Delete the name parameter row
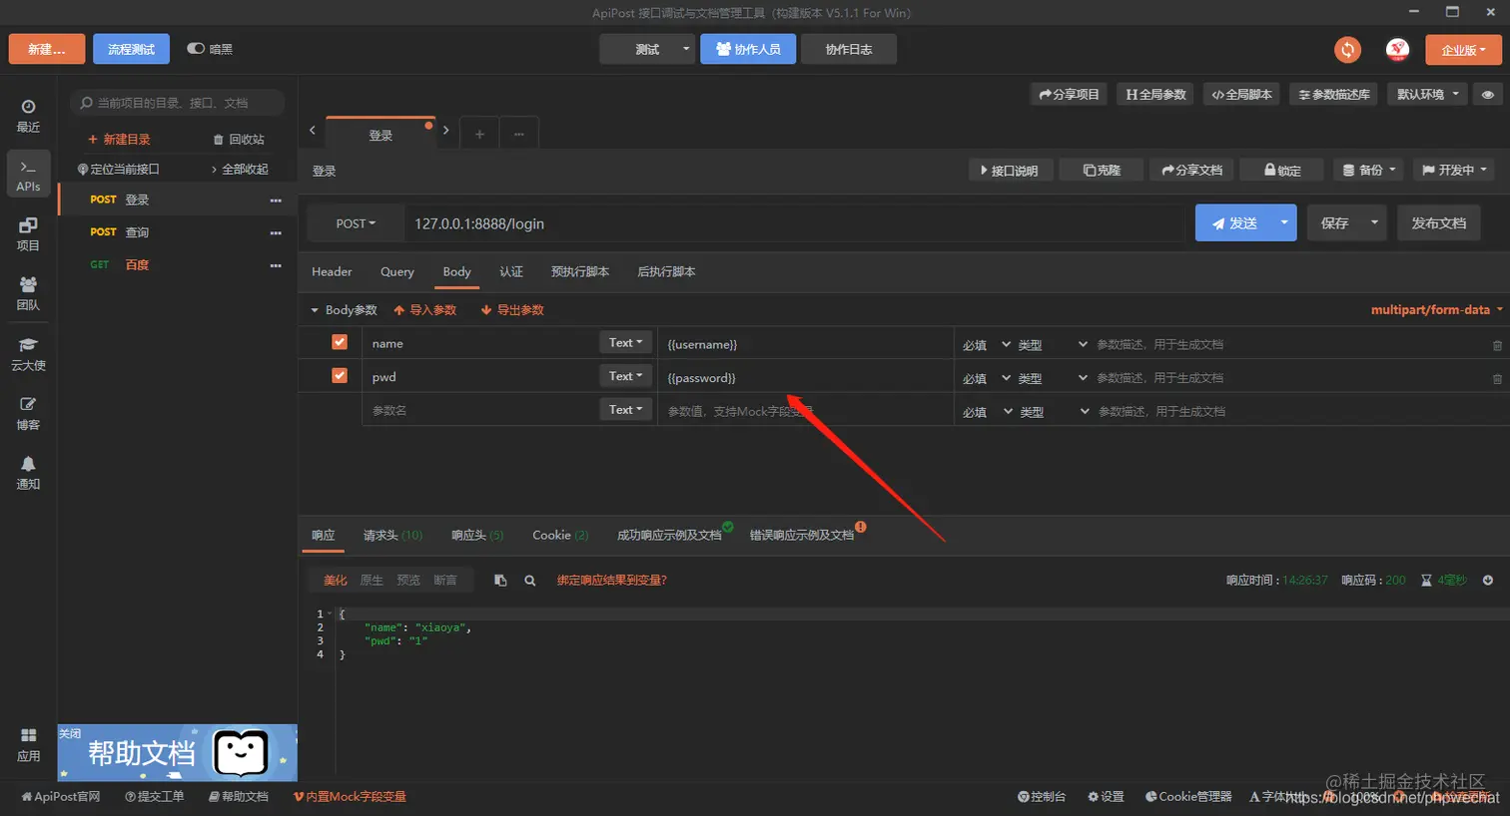Screen dimensions: 1510x816 point(1497,345)
